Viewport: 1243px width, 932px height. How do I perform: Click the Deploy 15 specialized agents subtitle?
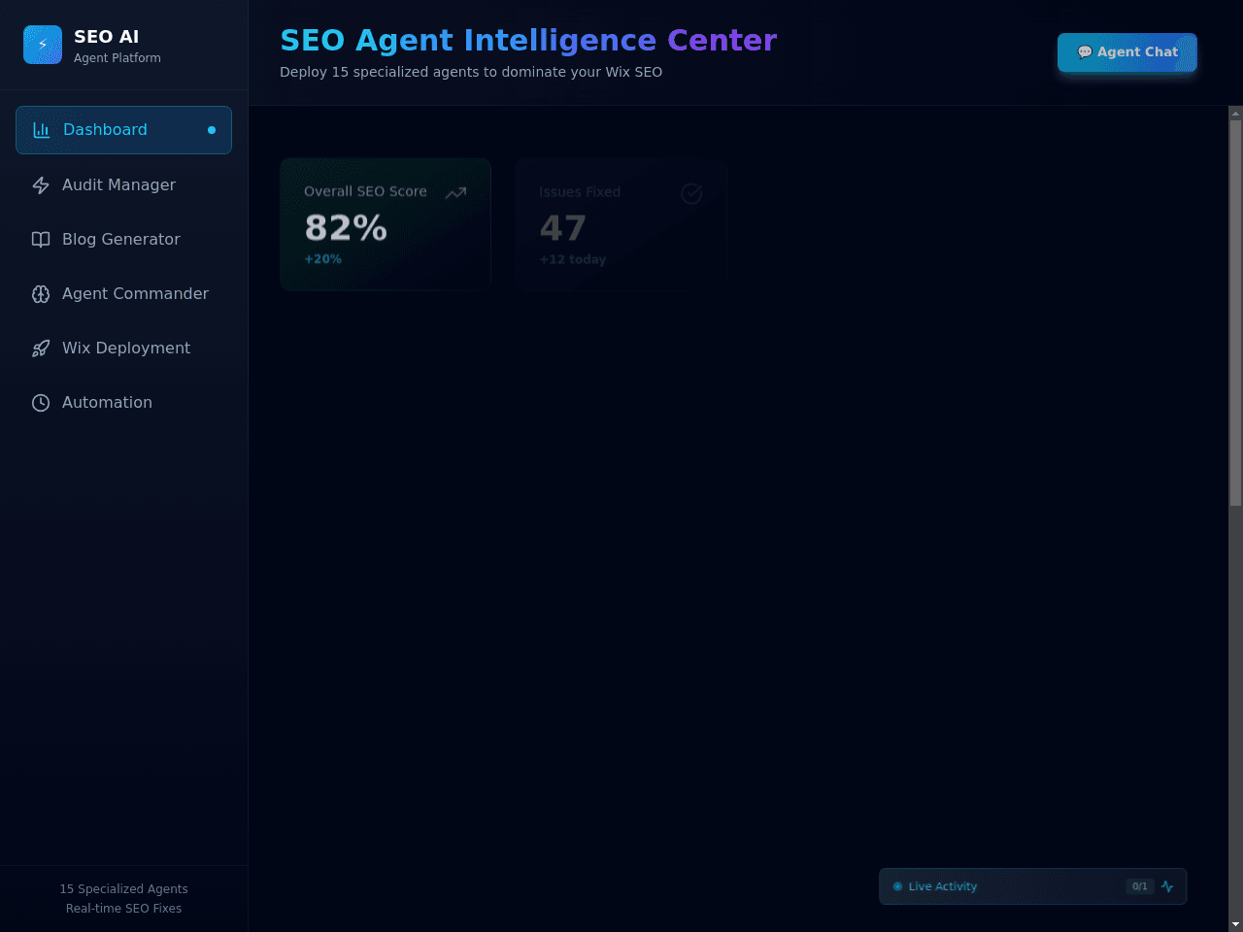coord(471,72)
